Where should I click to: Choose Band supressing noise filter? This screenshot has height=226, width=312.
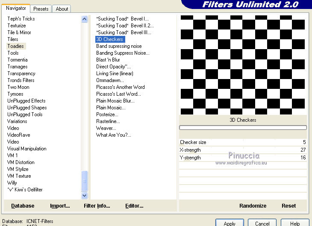[119, 46]
